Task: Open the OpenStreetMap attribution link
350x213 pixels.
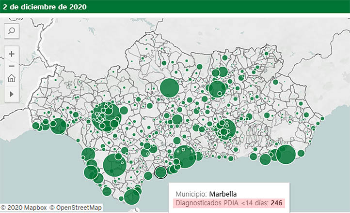Action: pyautogui.click(x=76, y=208)
